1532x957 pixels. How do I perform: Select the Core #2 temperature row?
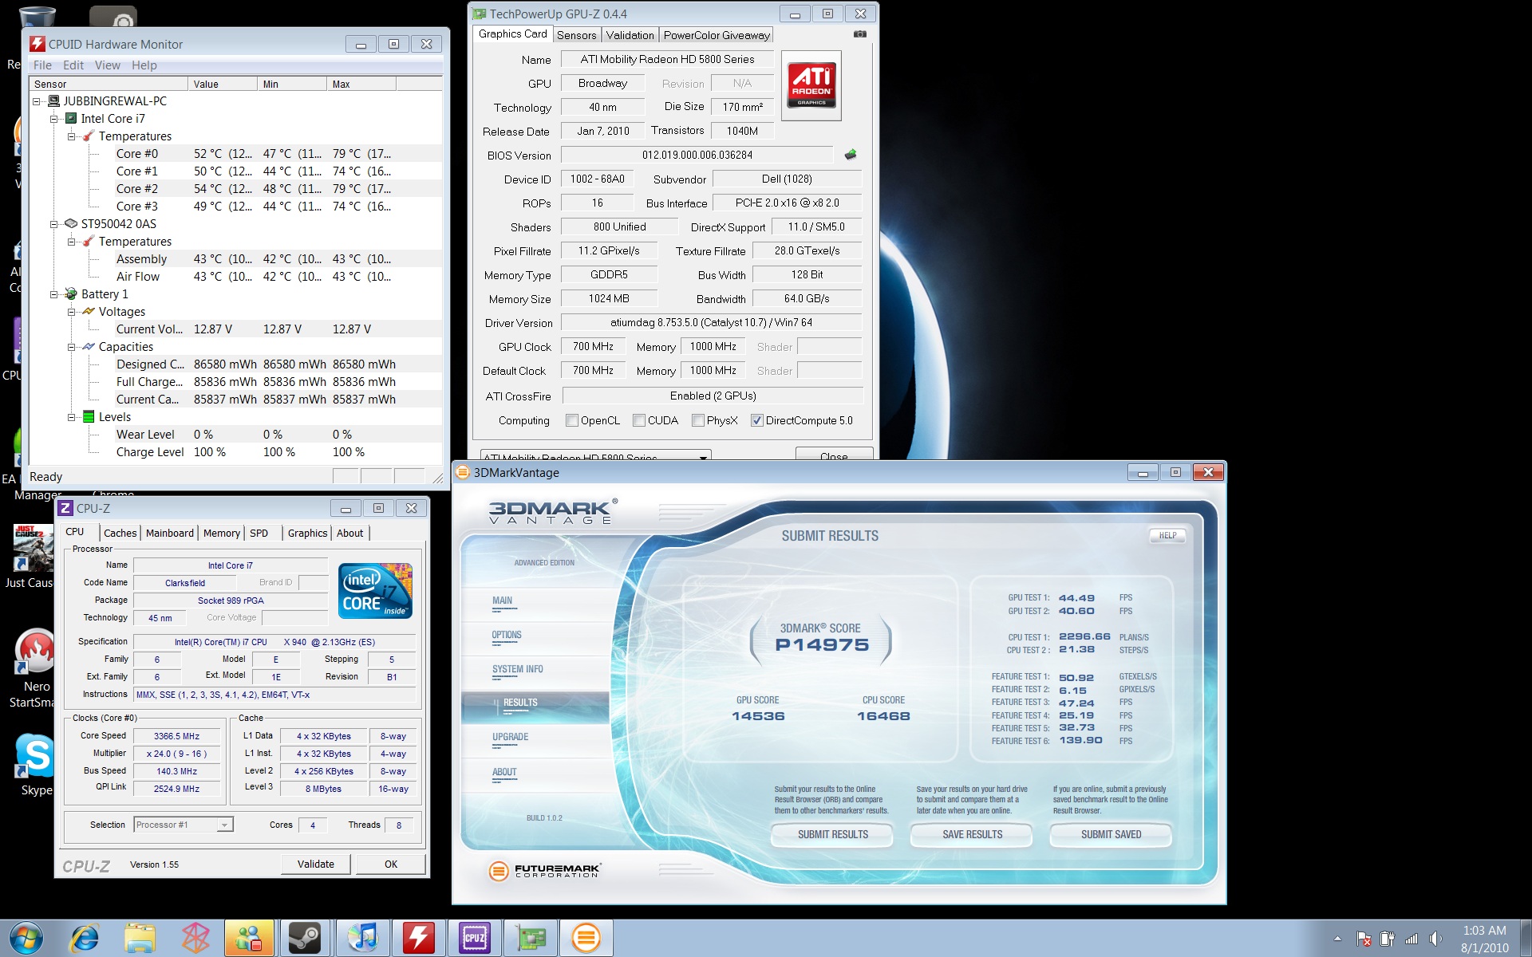coord(137,189)
